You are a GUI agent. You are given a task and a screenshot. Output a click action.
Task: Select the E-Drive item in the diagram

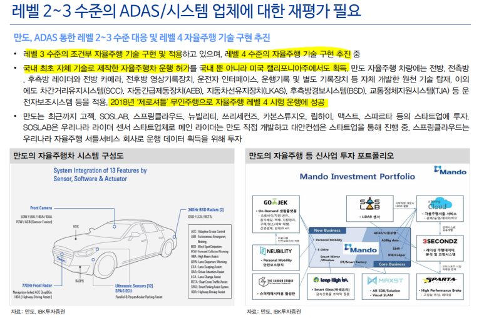point(323,250)
